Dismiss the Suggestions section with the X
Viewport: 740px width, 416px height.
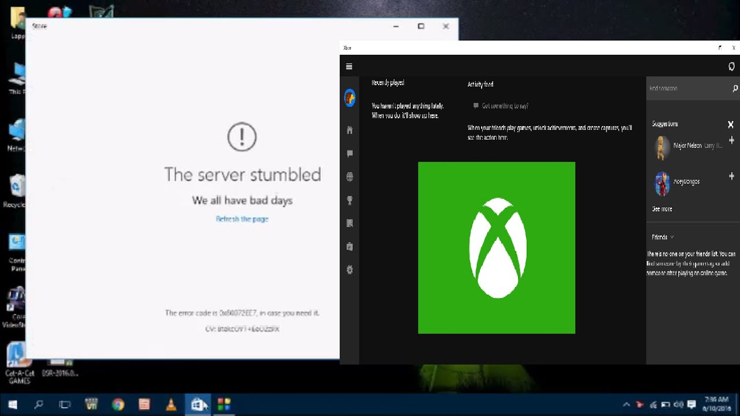(731, 124)
